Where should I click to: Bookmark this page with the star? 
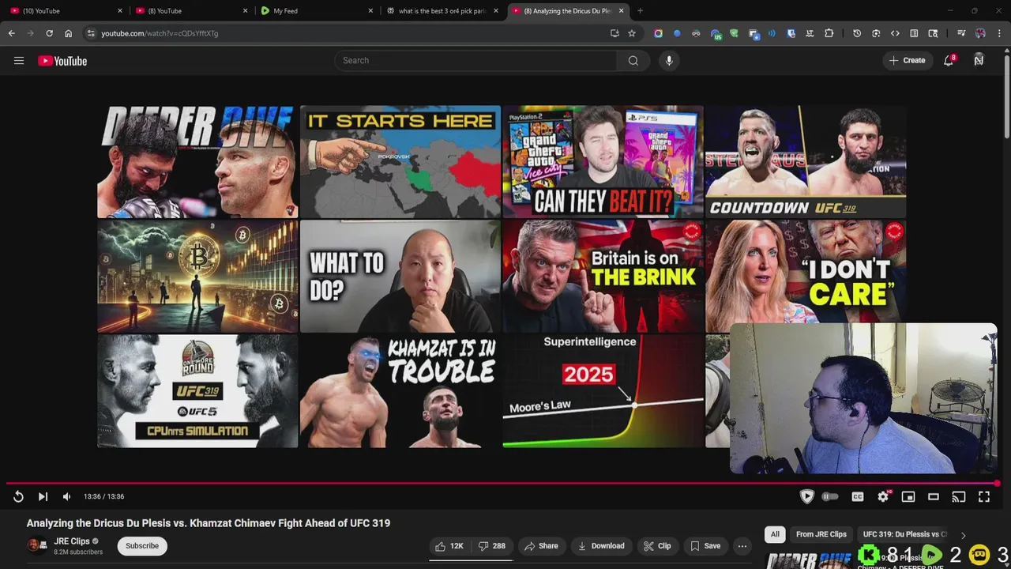[x=632, y=33]
